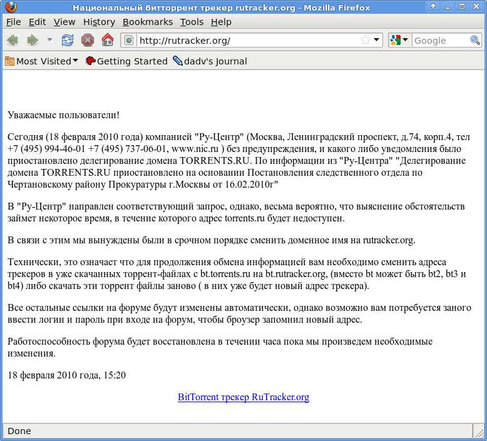Open the Tools menu
The image size is (487, 441).
point(192,22)
